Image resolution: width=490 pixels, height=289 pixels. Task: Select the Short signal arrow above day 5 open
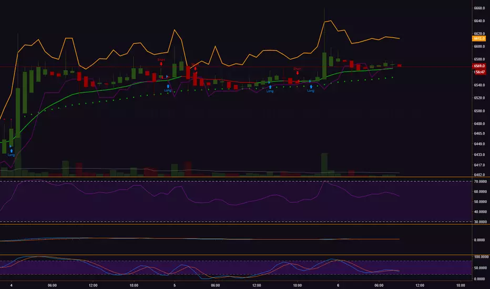click(161, 64)
